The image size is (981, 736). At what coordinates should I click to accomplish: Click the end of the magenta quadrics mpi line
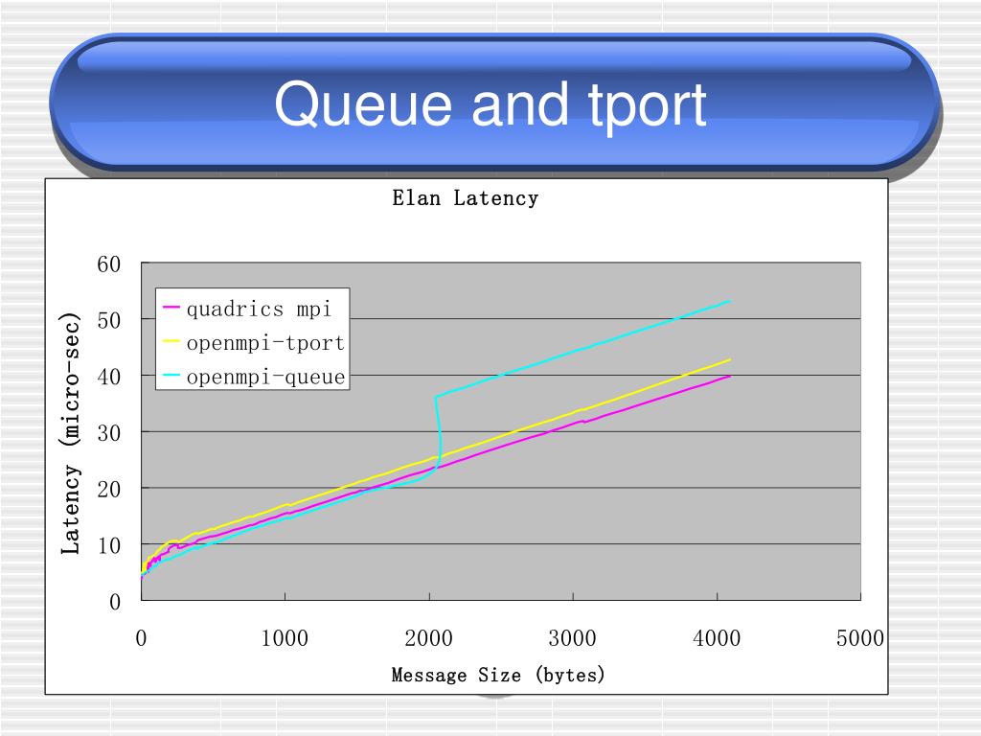[x=729, y=376]
